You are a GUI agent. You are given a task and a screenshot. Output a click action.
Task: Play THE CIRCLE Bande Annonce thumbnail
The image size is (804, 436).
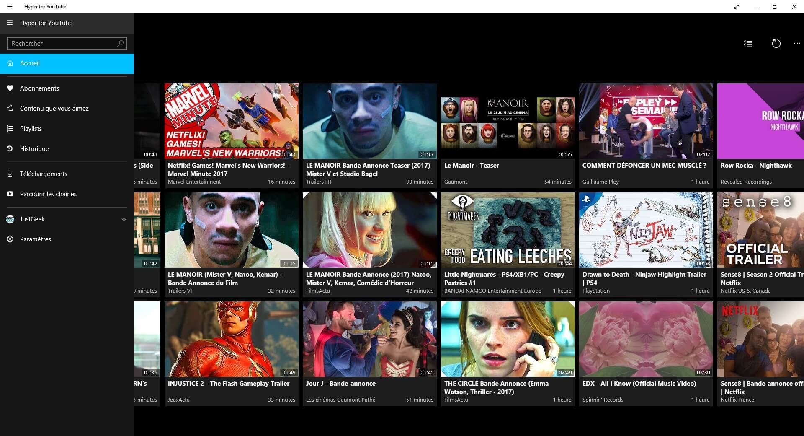[x=508, y=339]
